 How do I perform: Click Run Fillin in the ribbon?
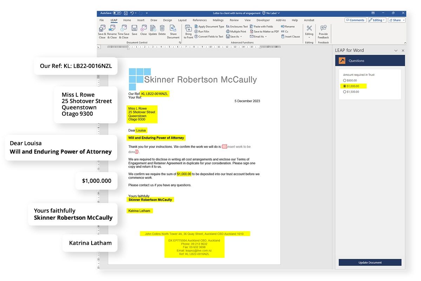pos(202,32)
